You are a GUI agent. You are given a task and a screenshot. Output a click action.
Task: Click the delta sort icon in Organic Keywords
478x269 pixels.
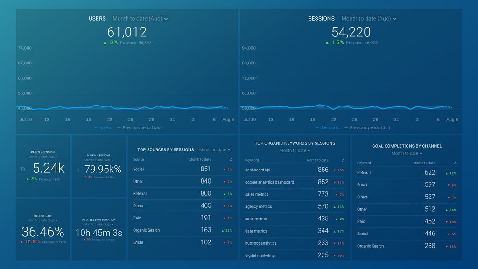coord(343,160)
